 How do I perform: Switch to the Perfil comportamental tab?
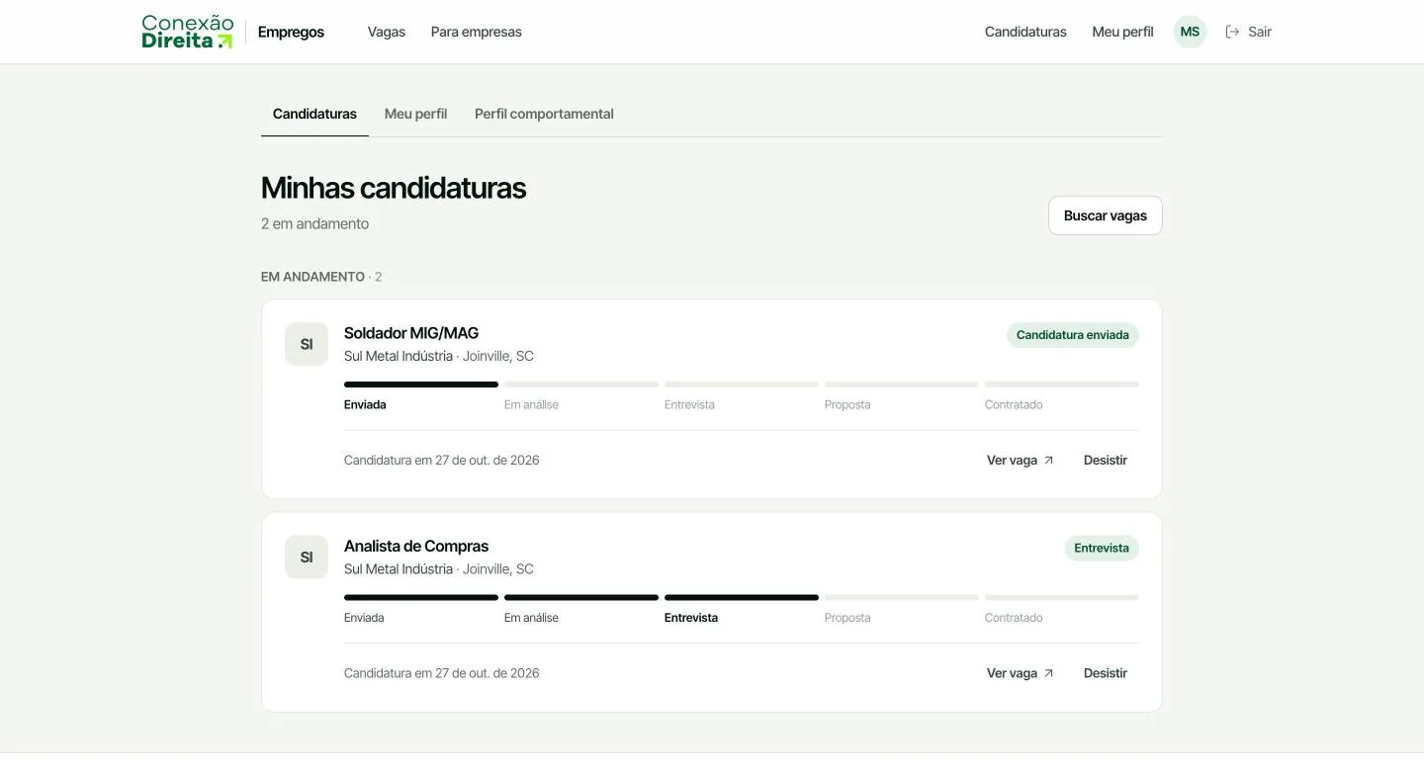[x=544, y=114]
